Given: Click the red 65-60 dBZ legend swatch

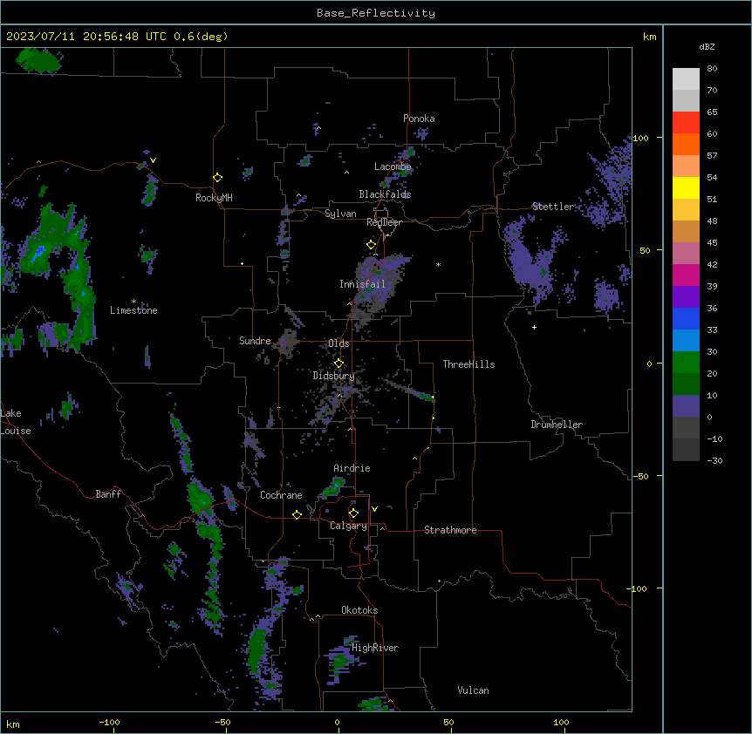Looking at the screenshot, I should click(686, 122).
